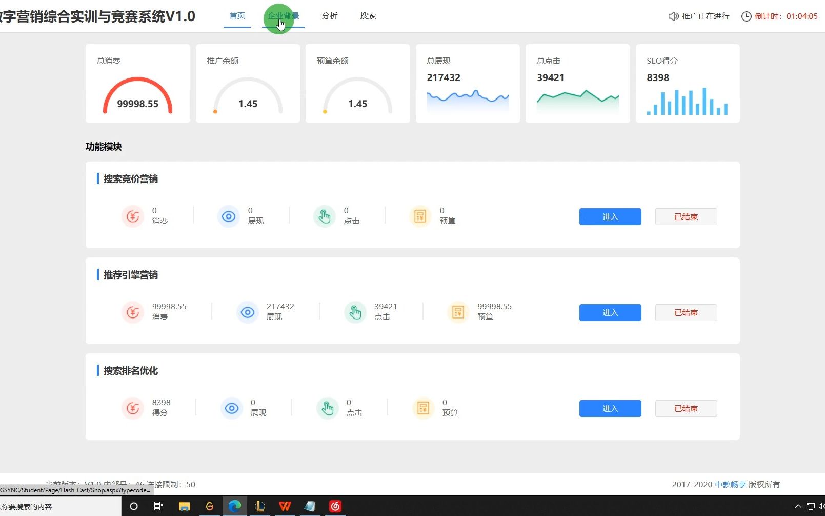
Task: Open the NetEase Cloud Music taskbar icon
Action: click(335, 506)
